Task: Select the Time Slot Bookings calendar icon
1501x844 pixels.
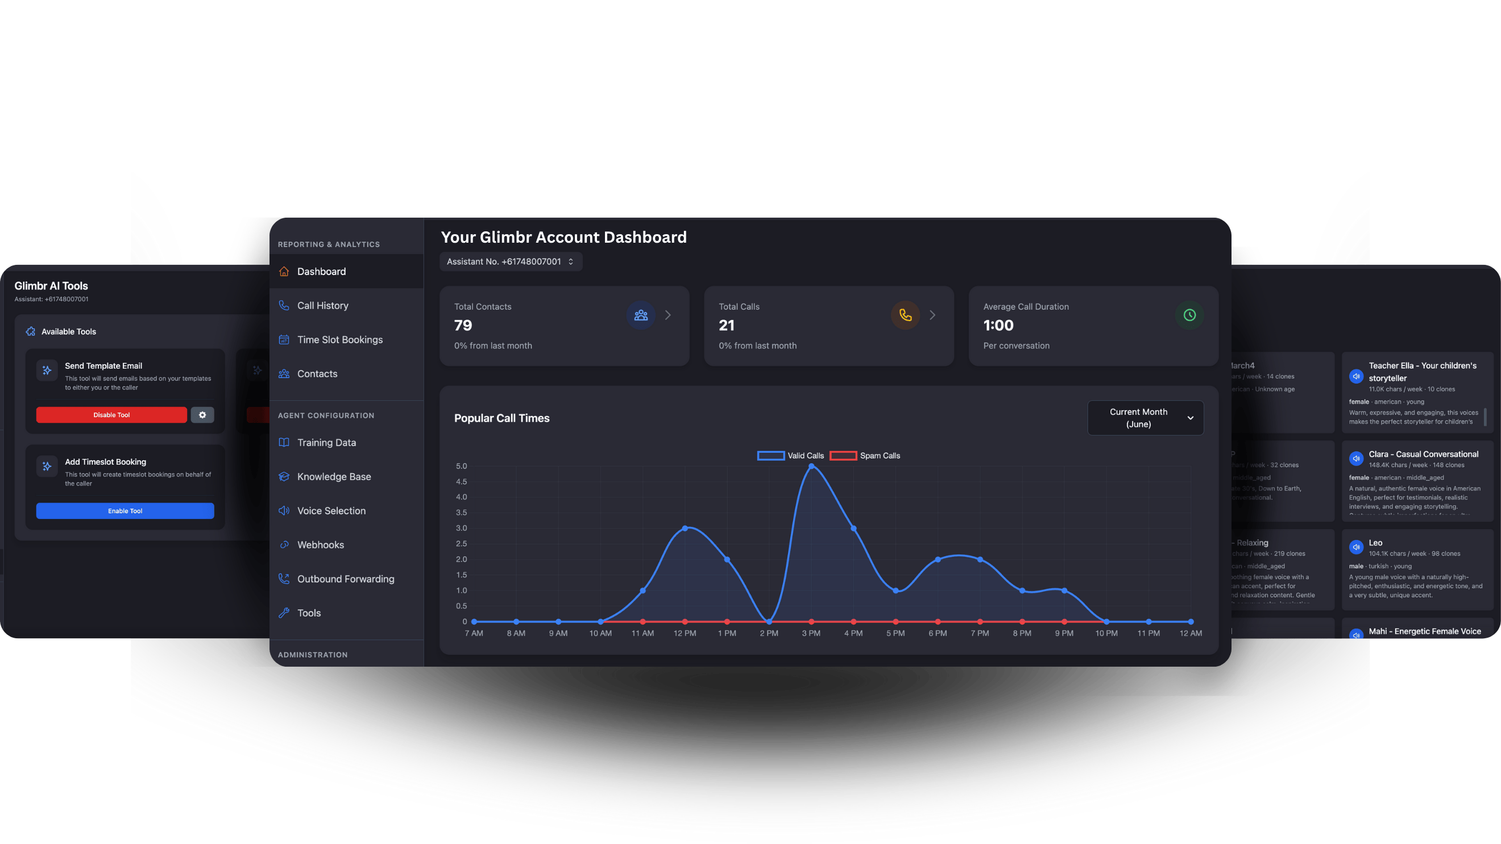Action: click(284, 339)
